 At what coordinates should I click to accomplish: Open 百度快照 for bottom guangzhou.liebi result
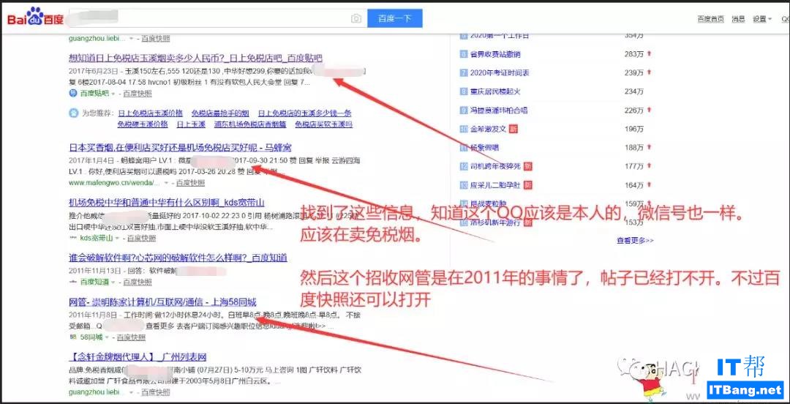click(156, 392)
